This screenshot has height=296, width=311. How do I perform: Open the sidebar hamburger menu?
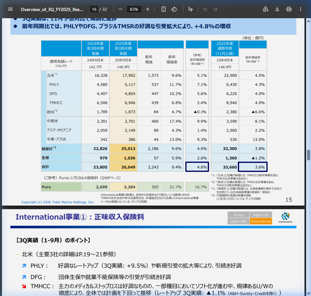[x=10, y=9]
